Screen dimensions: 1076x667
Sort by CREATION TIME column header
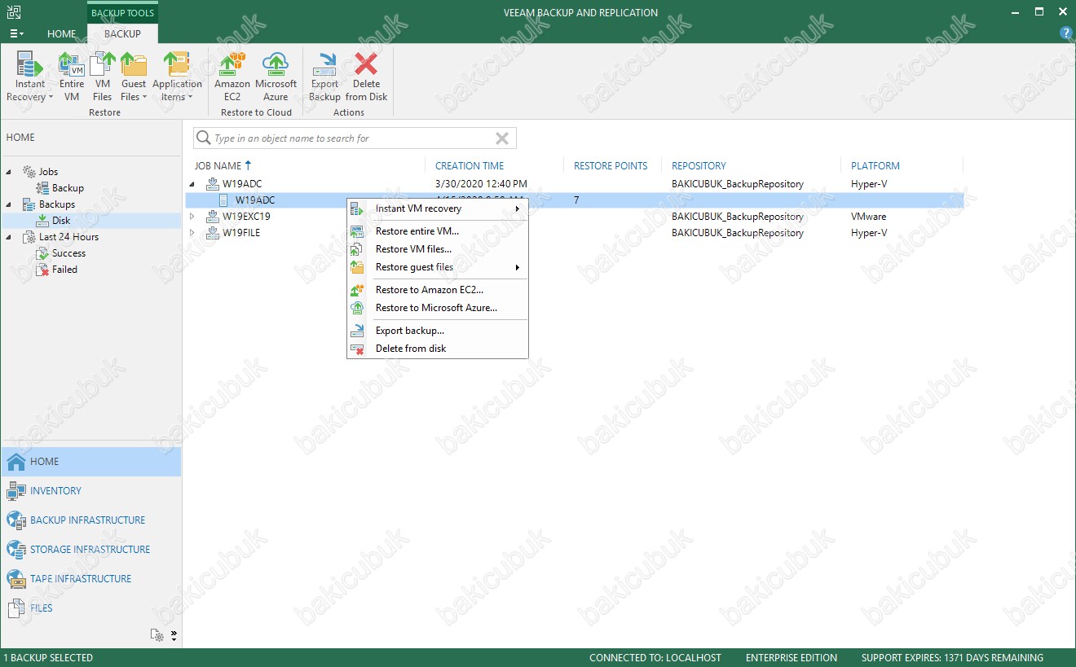[x=470, y=165]
